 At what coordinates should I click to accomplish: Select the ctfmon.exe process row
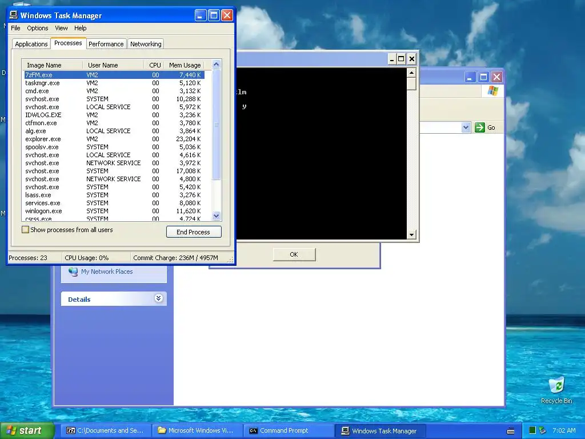(x=114, y=123)
